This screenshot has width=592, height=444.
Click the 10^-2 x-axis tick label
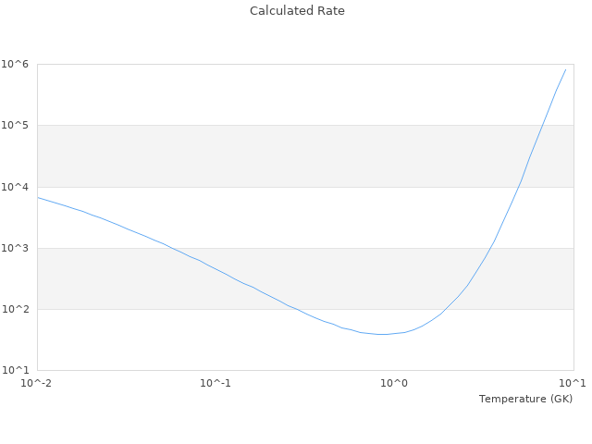coord(37,383)
